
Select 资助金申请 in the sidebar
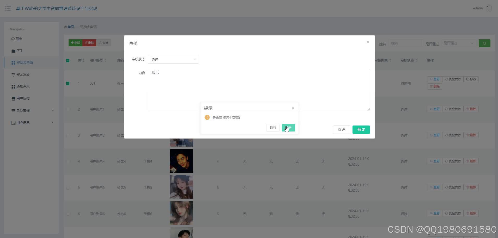pyautogui.click(x=31, y=62)
